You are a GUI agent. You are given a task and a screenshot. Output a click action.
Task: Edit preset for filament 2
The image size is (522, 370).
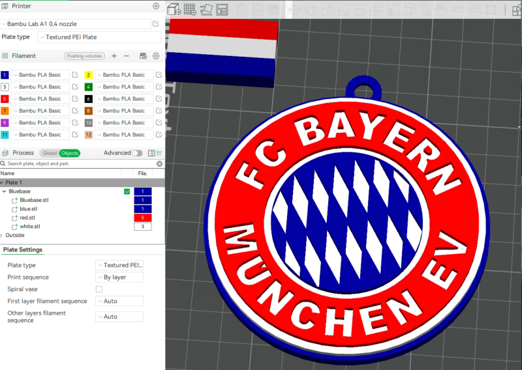[x=159, y=75]
